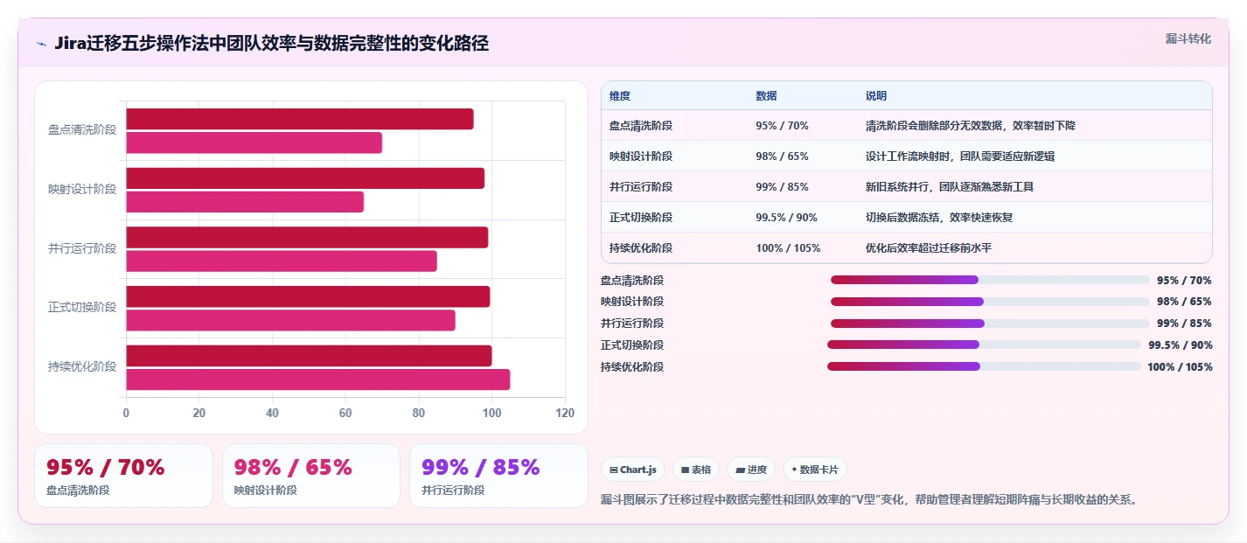Click the 持续优化阶段 progress bar
This screenshot has width=1247, height=543.
[x=984, y=366]
